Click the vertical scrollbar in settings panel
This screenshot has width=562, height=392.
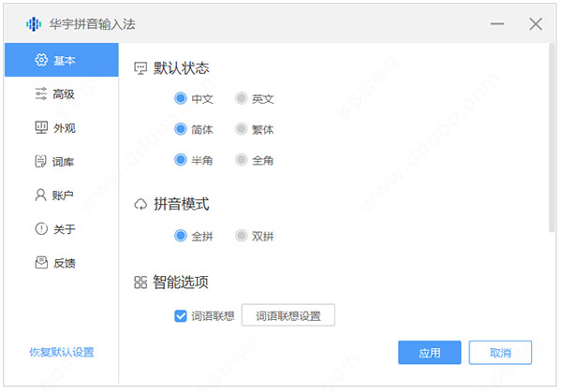pyautogui.click(x=552, y=140)
